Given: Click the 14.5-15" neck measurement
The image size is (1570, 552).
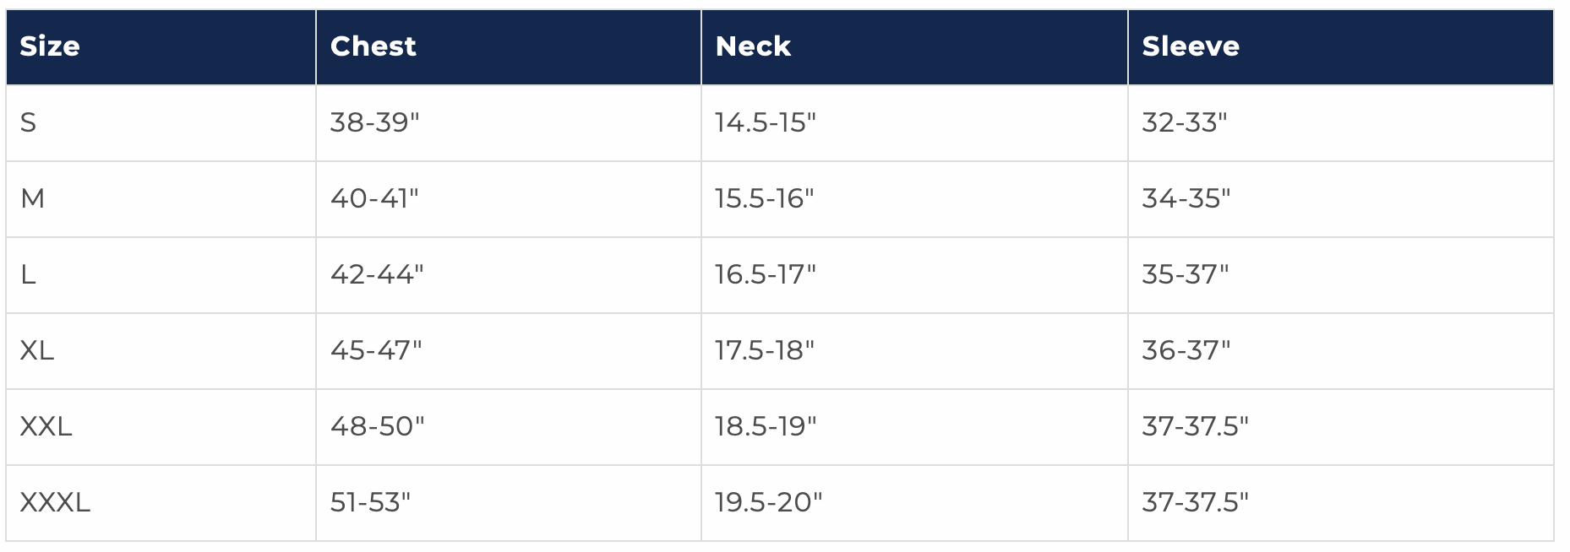Looking at the screenshot, I should (x=765, y=123).
